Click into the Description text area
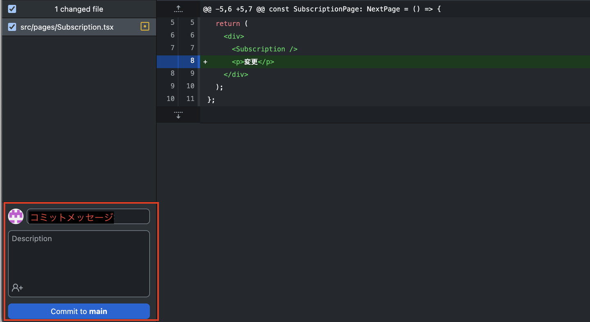This screenshot has width=590, height=322. point(79,256)
